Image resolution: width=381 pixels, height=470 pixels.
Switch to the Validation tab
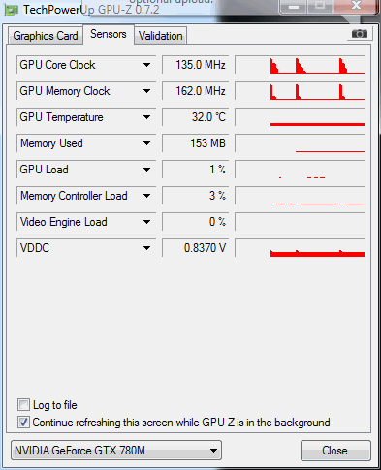(x=160, y=36)
